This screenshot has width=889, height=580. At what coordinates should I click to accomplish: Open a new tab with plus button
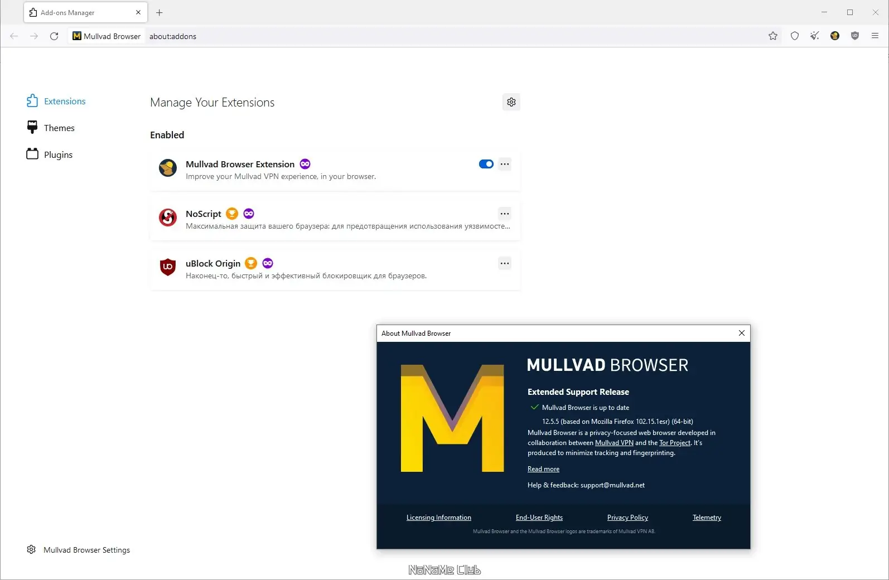pyautogui.click(x=160, y=12)
